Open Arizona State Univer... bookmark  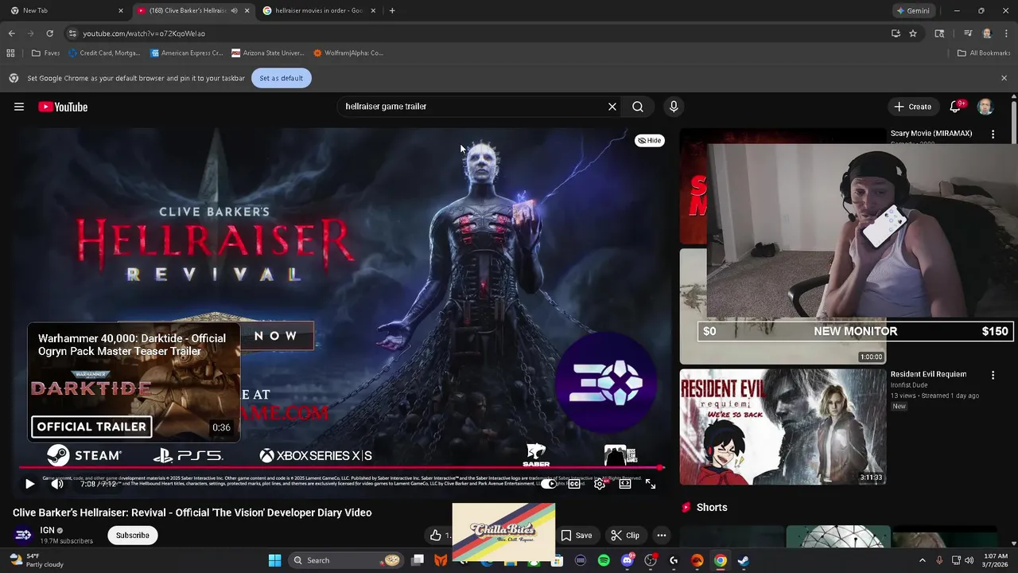pos(268,53)
